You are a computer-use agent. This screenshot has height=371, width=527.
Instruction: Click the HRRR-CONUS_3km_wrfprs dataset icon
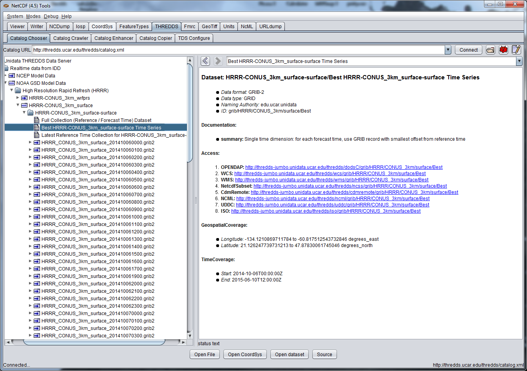24,98
